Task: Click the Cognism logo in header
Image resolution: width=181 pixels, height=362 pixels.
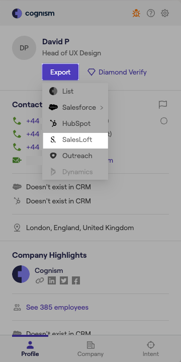Action: click(33, 14)
